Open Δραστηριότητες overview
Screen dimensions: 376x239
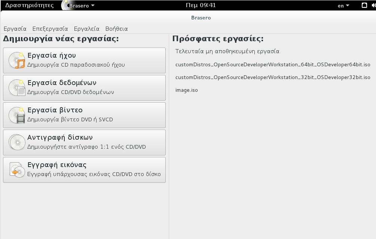29,5
